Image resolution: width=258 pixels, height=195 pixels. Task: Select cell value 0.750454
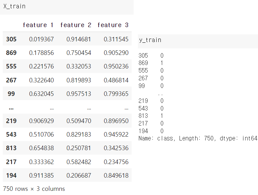point(79,53)
